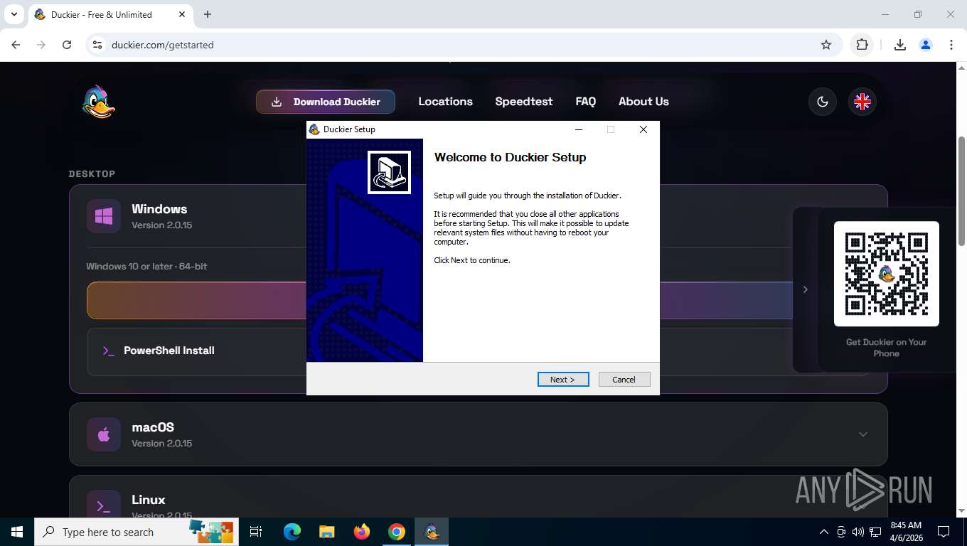Open Chrome downloads icon
The image size is (967, 546).
[x=899, y=45]
